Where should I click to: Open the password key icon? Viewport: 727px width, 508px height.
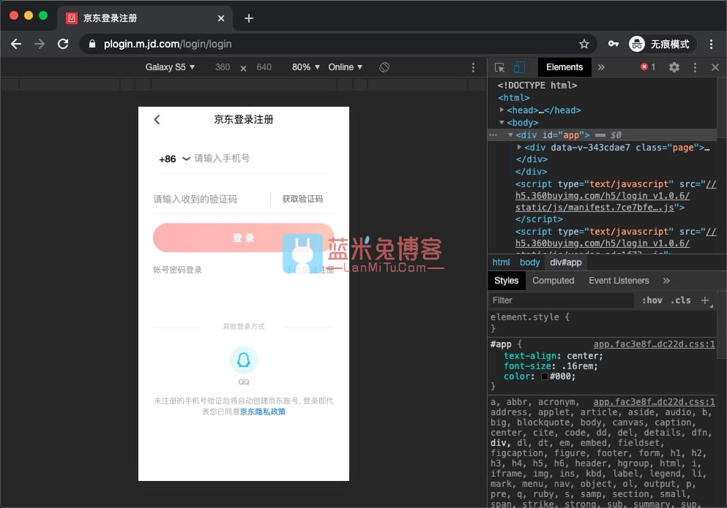[614, 44]
